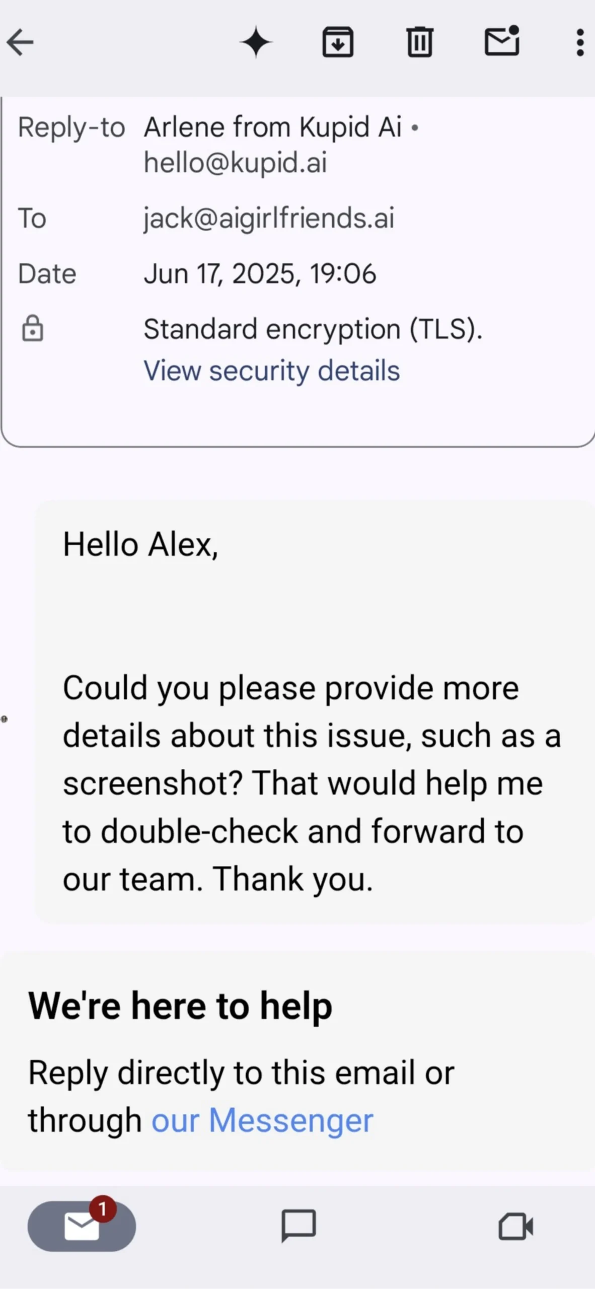Tap the hello@kupid.ai reply-to address

235,163
